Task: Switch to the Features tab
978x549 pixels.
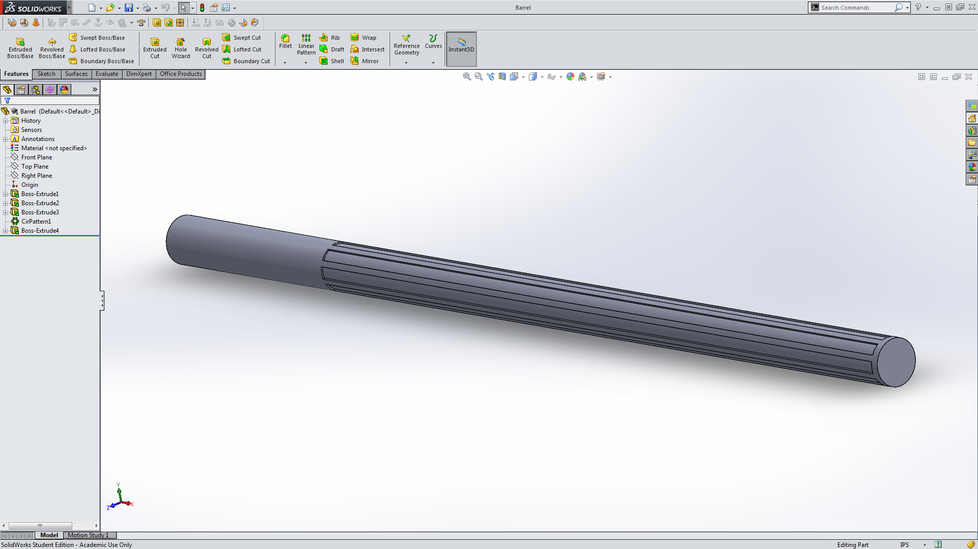Action: click(16, 74)
